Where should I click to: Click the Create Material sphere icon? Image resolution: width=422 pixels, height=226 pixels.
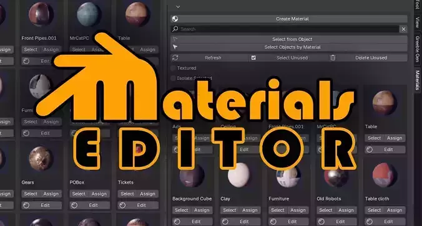[175, 19]
